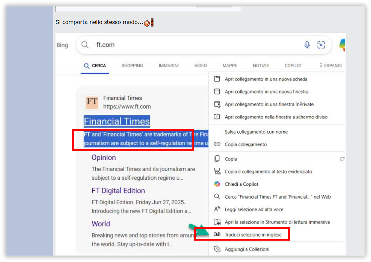Open the Financial Times headline link

117,121
